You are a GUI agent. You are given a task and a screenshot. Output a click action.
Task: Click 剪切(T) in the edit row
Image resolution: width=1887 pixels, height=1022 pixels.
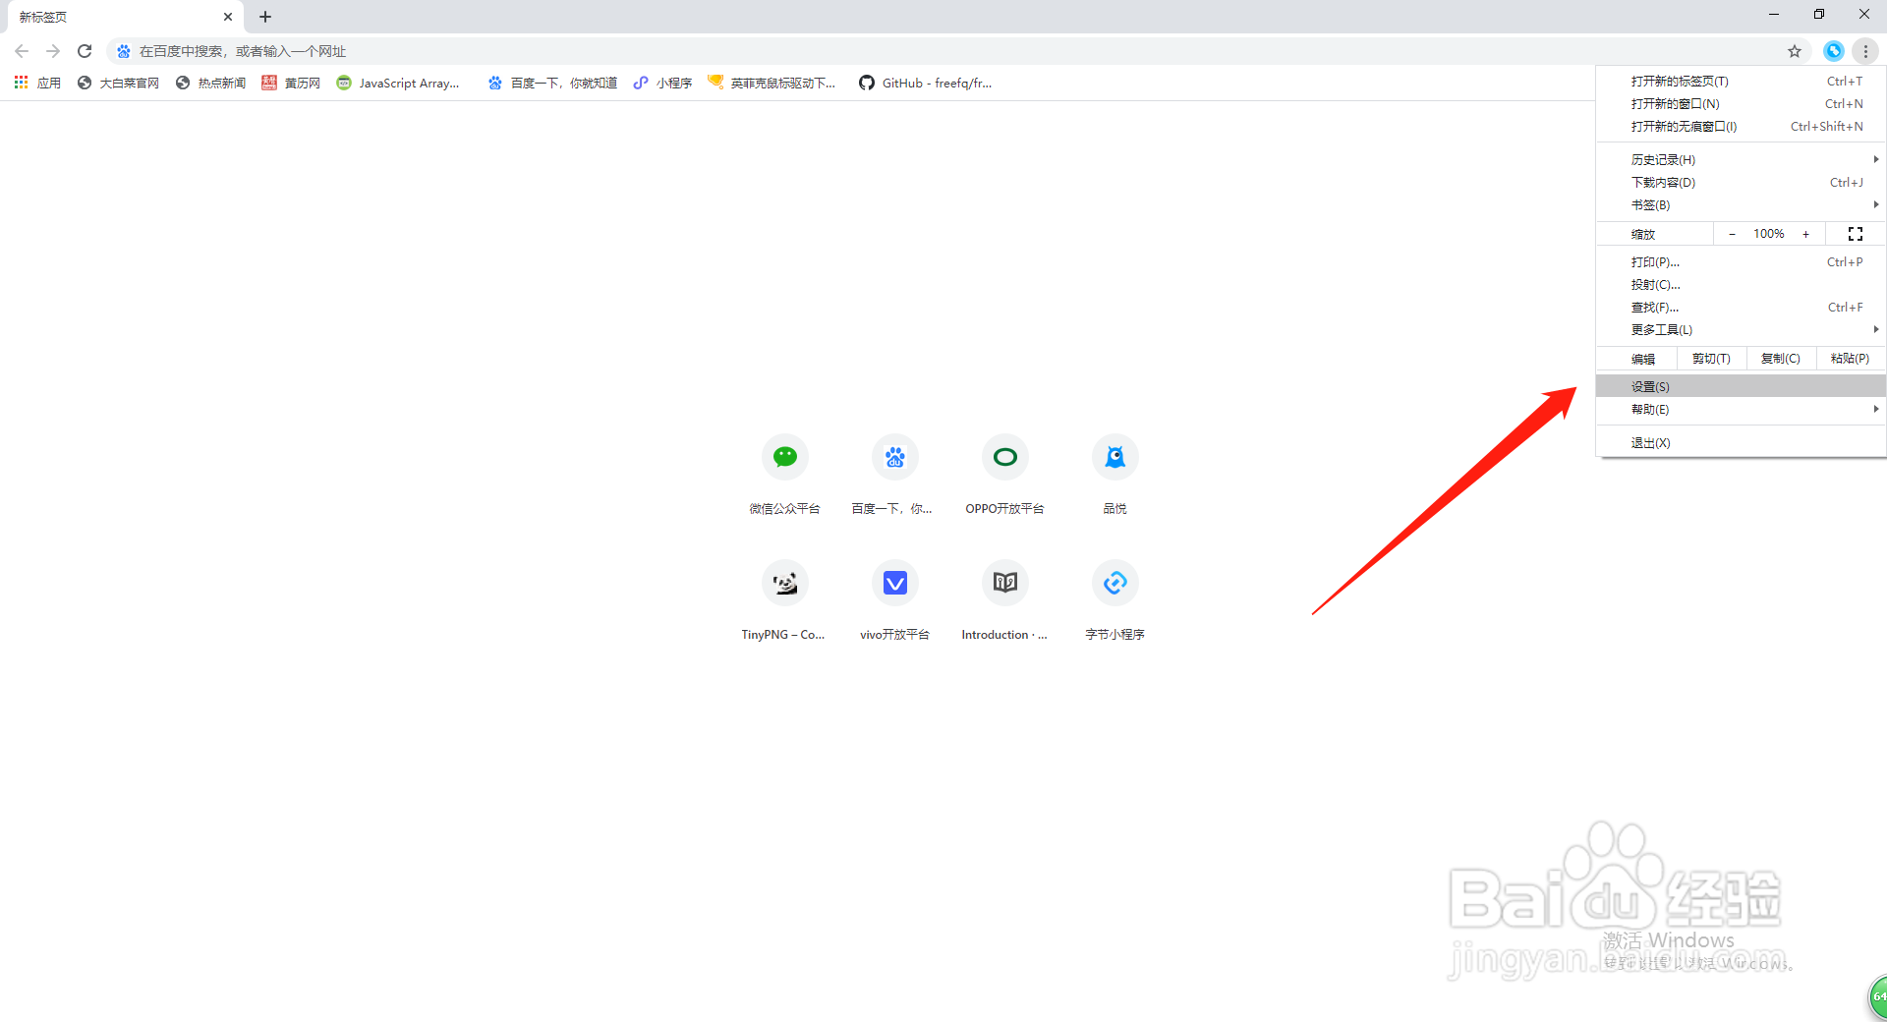(x=1711, y=359)
